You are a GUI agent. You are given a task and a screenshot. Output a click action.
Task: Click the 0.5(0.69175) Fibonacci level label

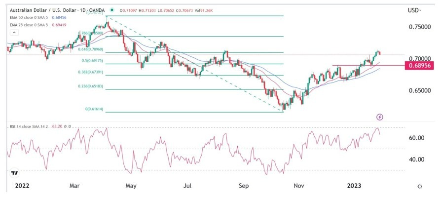(92, 60)
